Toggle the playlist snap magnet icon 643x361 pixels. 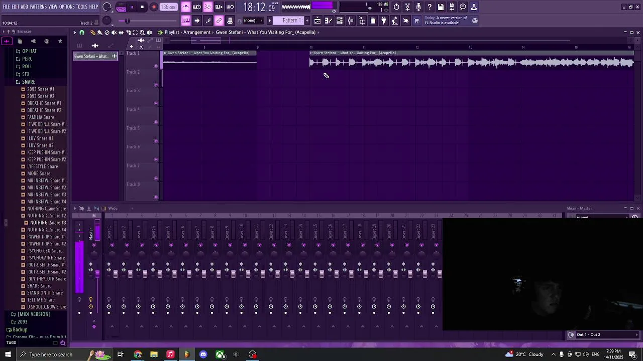82,32
